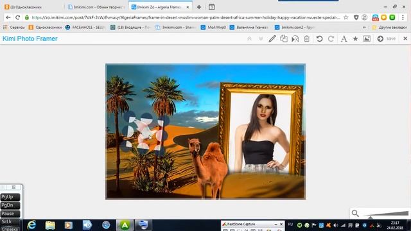Click the save text label
This screenshot has width=411, height=231.
tap(391, 38)
